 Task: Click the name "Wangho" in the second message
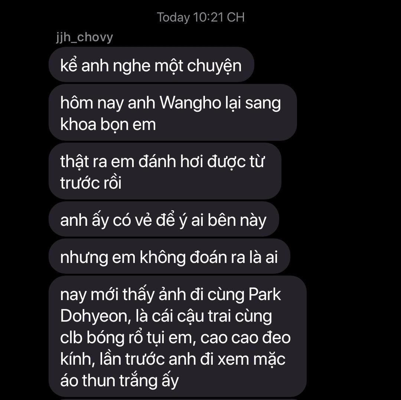click(x=190, y=103)
